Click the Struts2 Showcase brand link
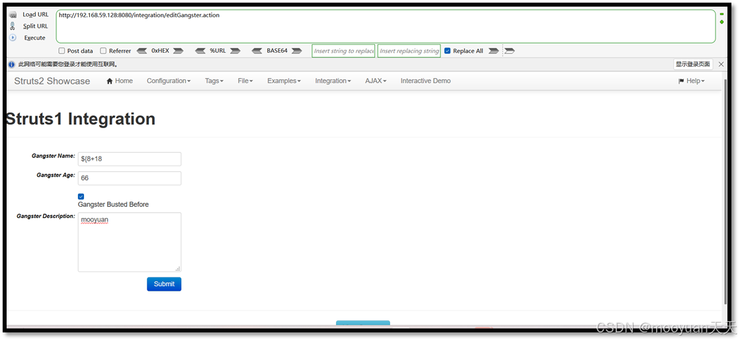 (x=52, y=81)
